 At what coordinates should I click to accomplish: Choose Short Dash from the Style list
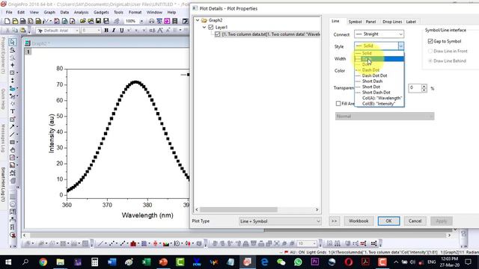click(x=379, y=81)
